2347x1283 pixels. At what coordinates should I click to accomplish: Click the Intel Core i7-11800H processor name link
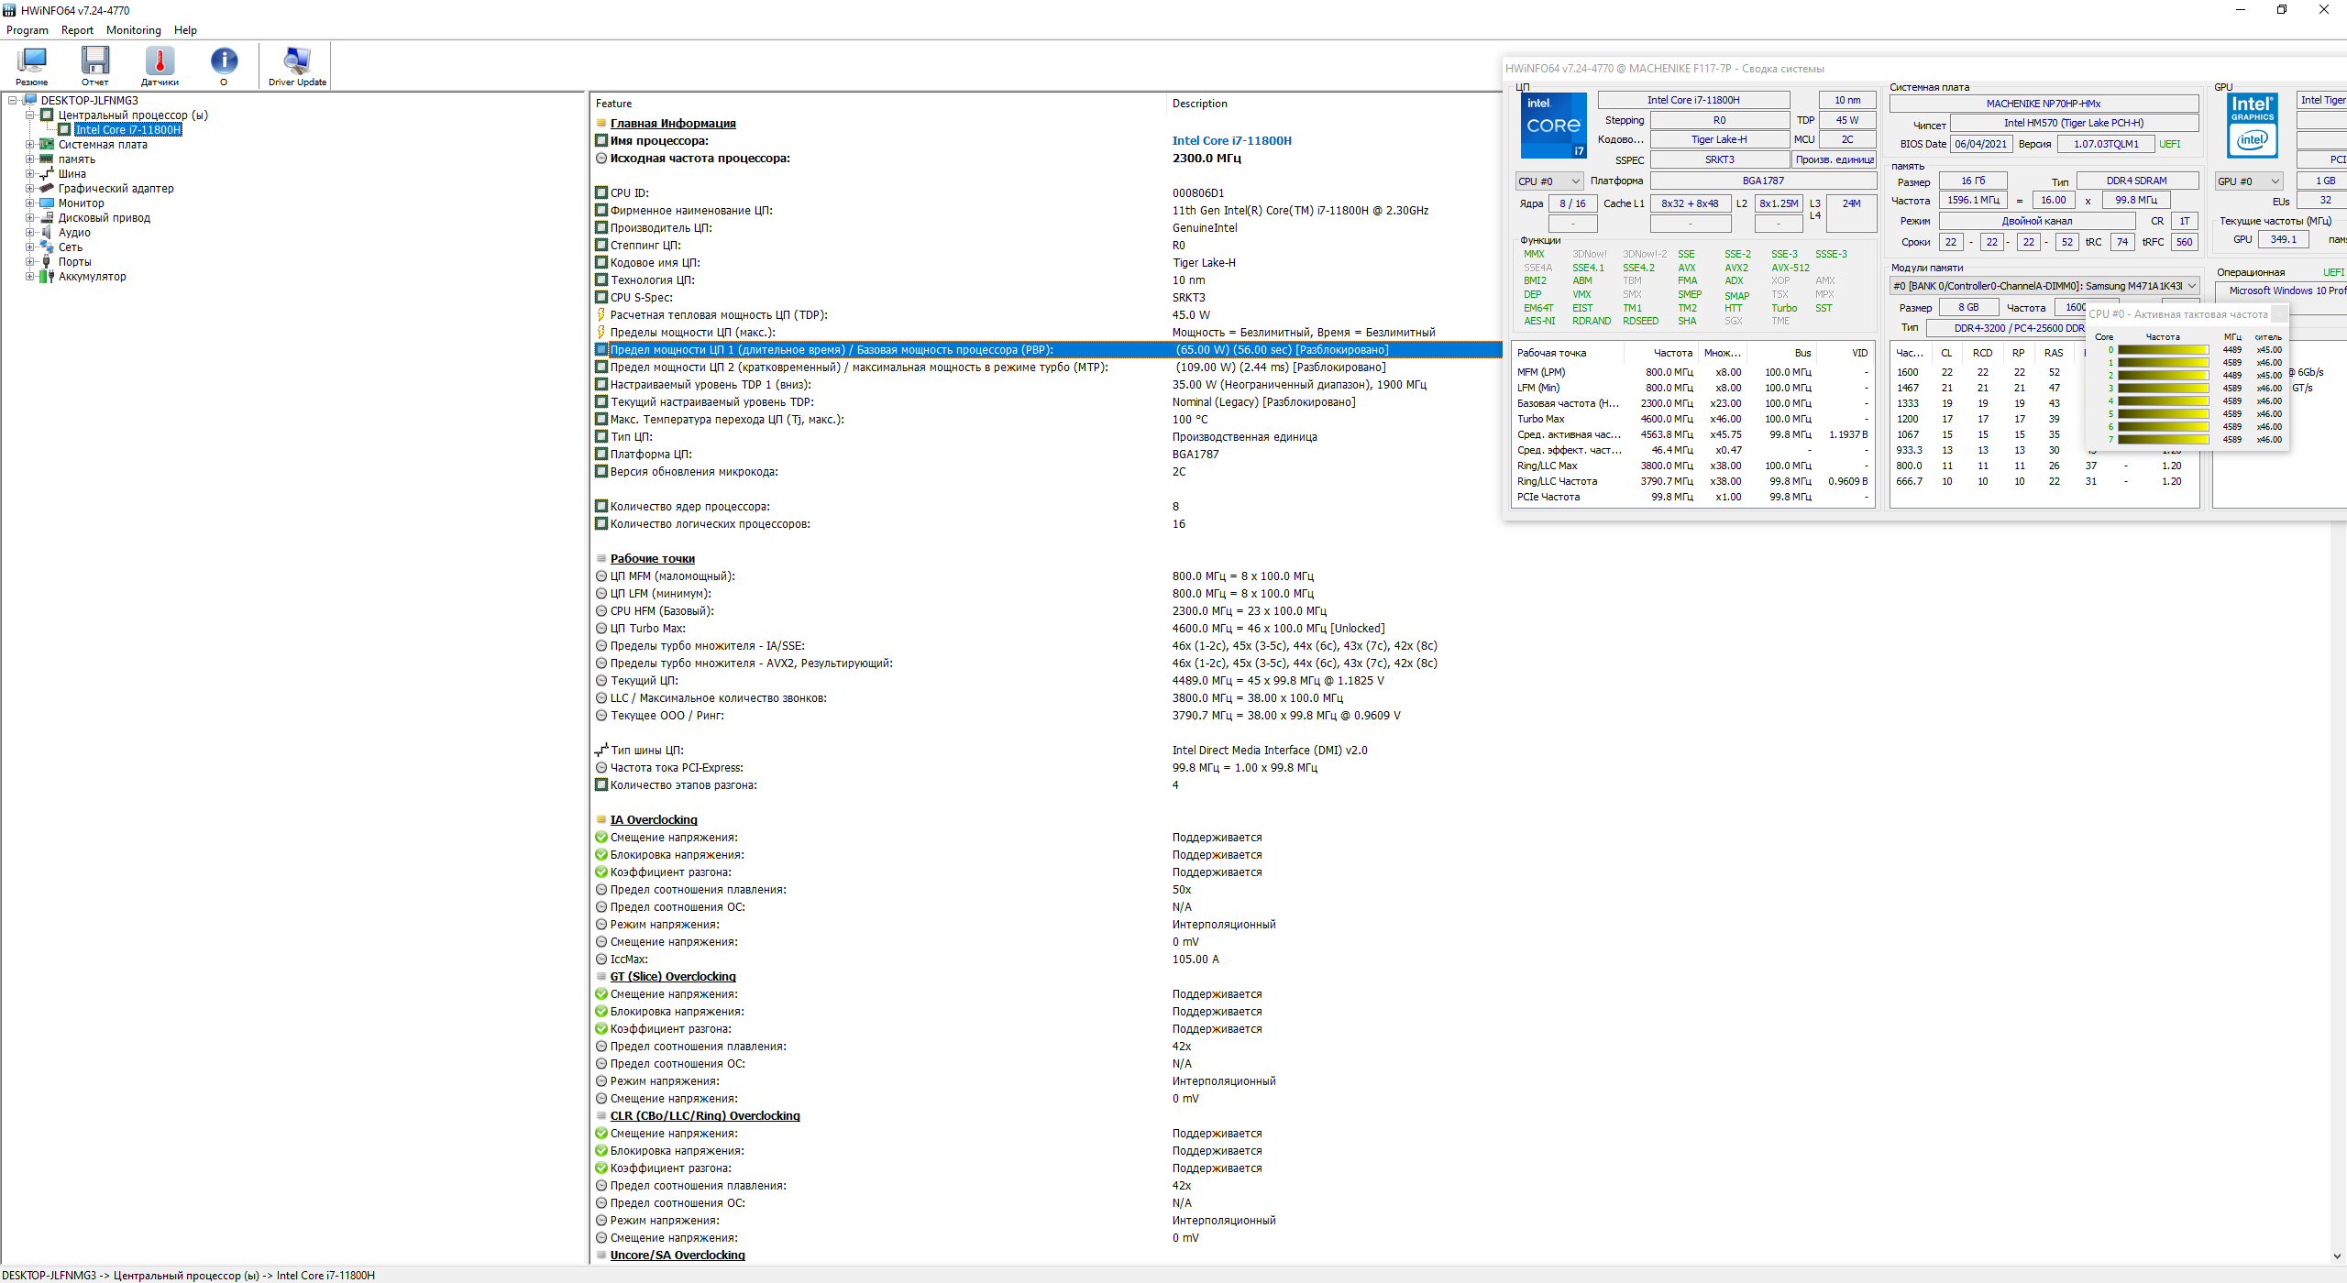[1231, 141]
